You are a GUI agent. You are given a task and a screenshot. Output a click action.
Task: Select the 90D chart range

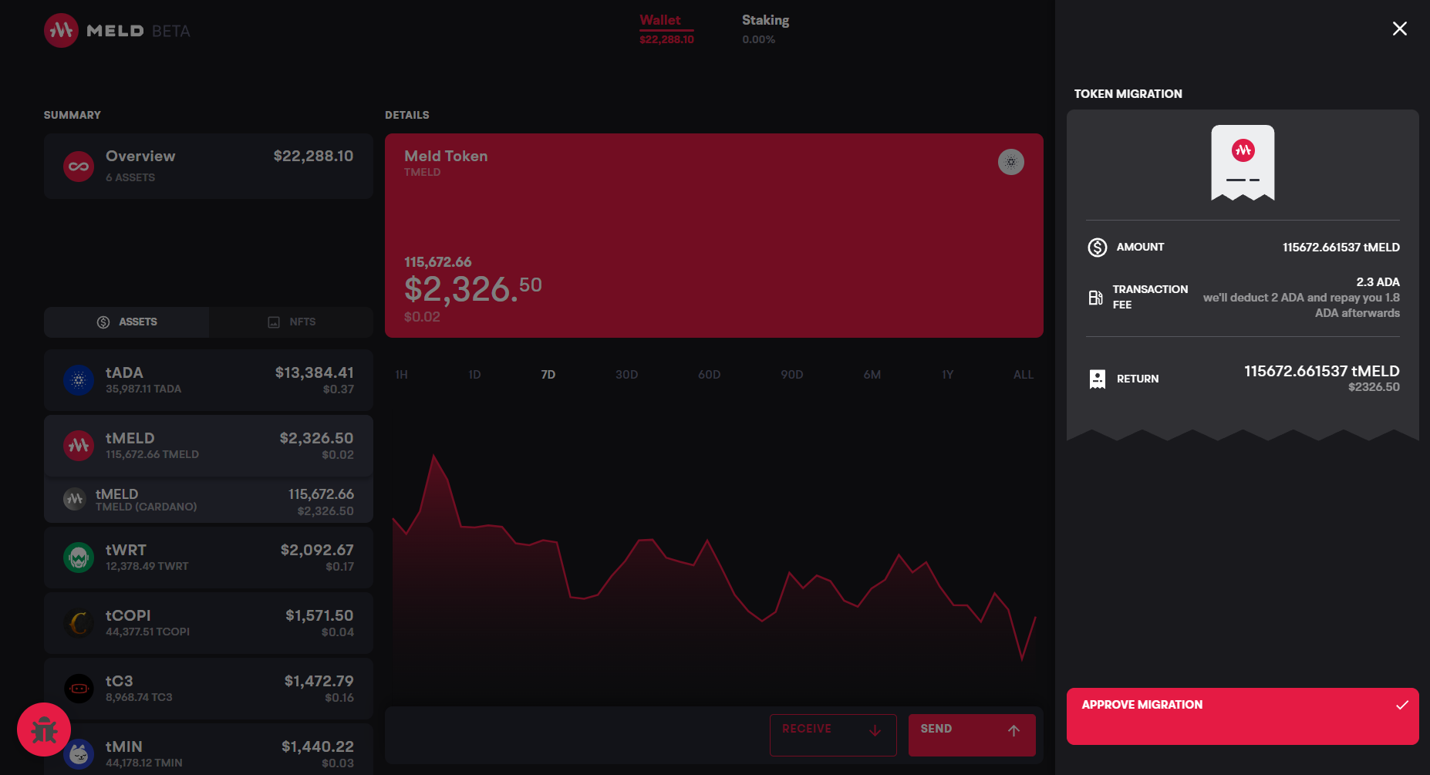[791, 375]
